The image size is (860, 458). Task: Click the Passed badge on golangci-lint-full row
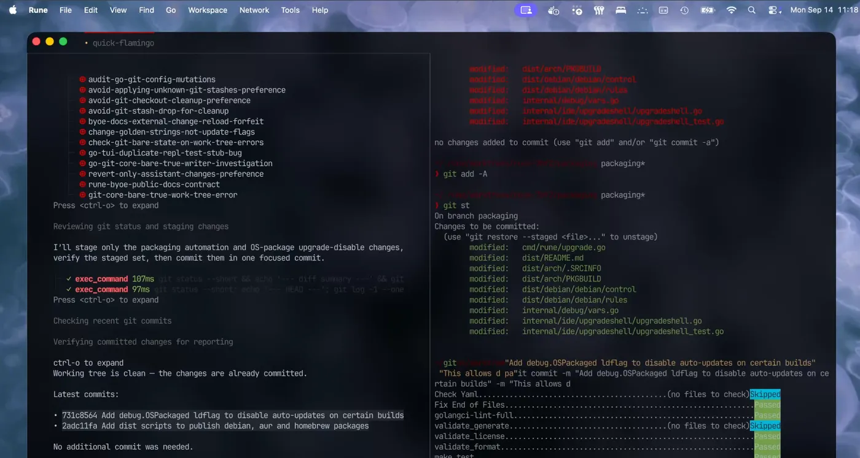(767, 416)
